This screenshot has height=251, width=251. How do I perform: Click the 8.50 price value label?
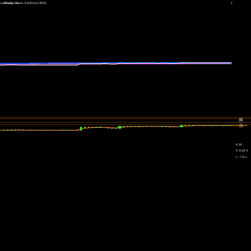pos(238,145)
